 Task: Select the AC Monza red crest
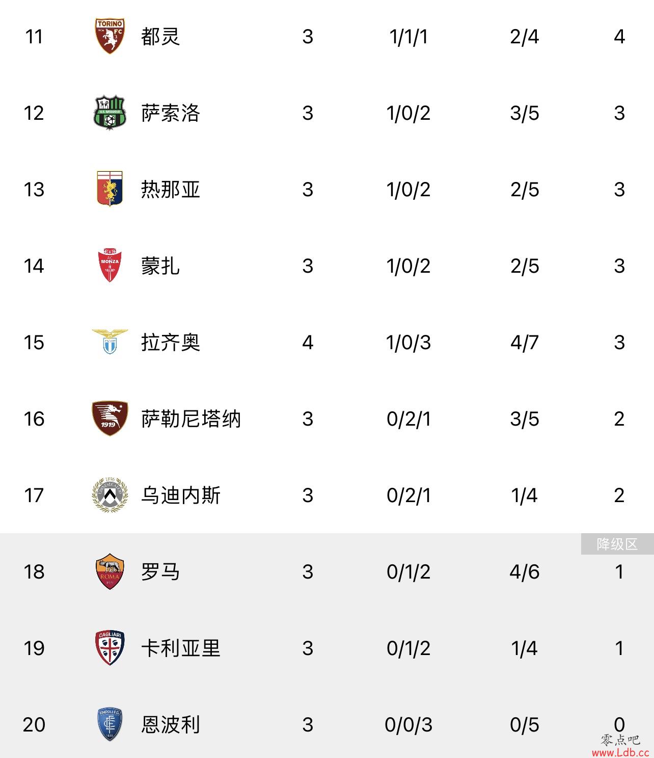point(110,266)
